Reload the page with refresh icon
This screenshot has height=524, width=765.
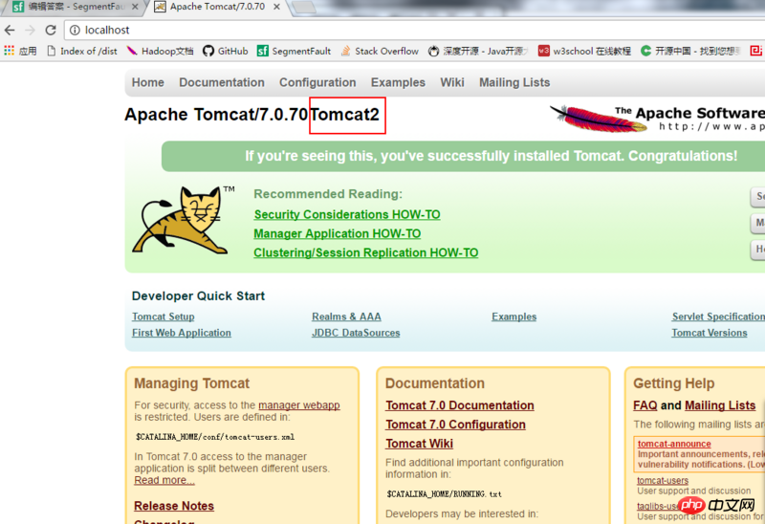click(51, 31)
